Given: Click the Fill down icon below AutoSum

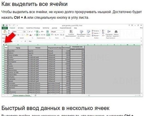Looking at the screenshot, I should [103, 33].
